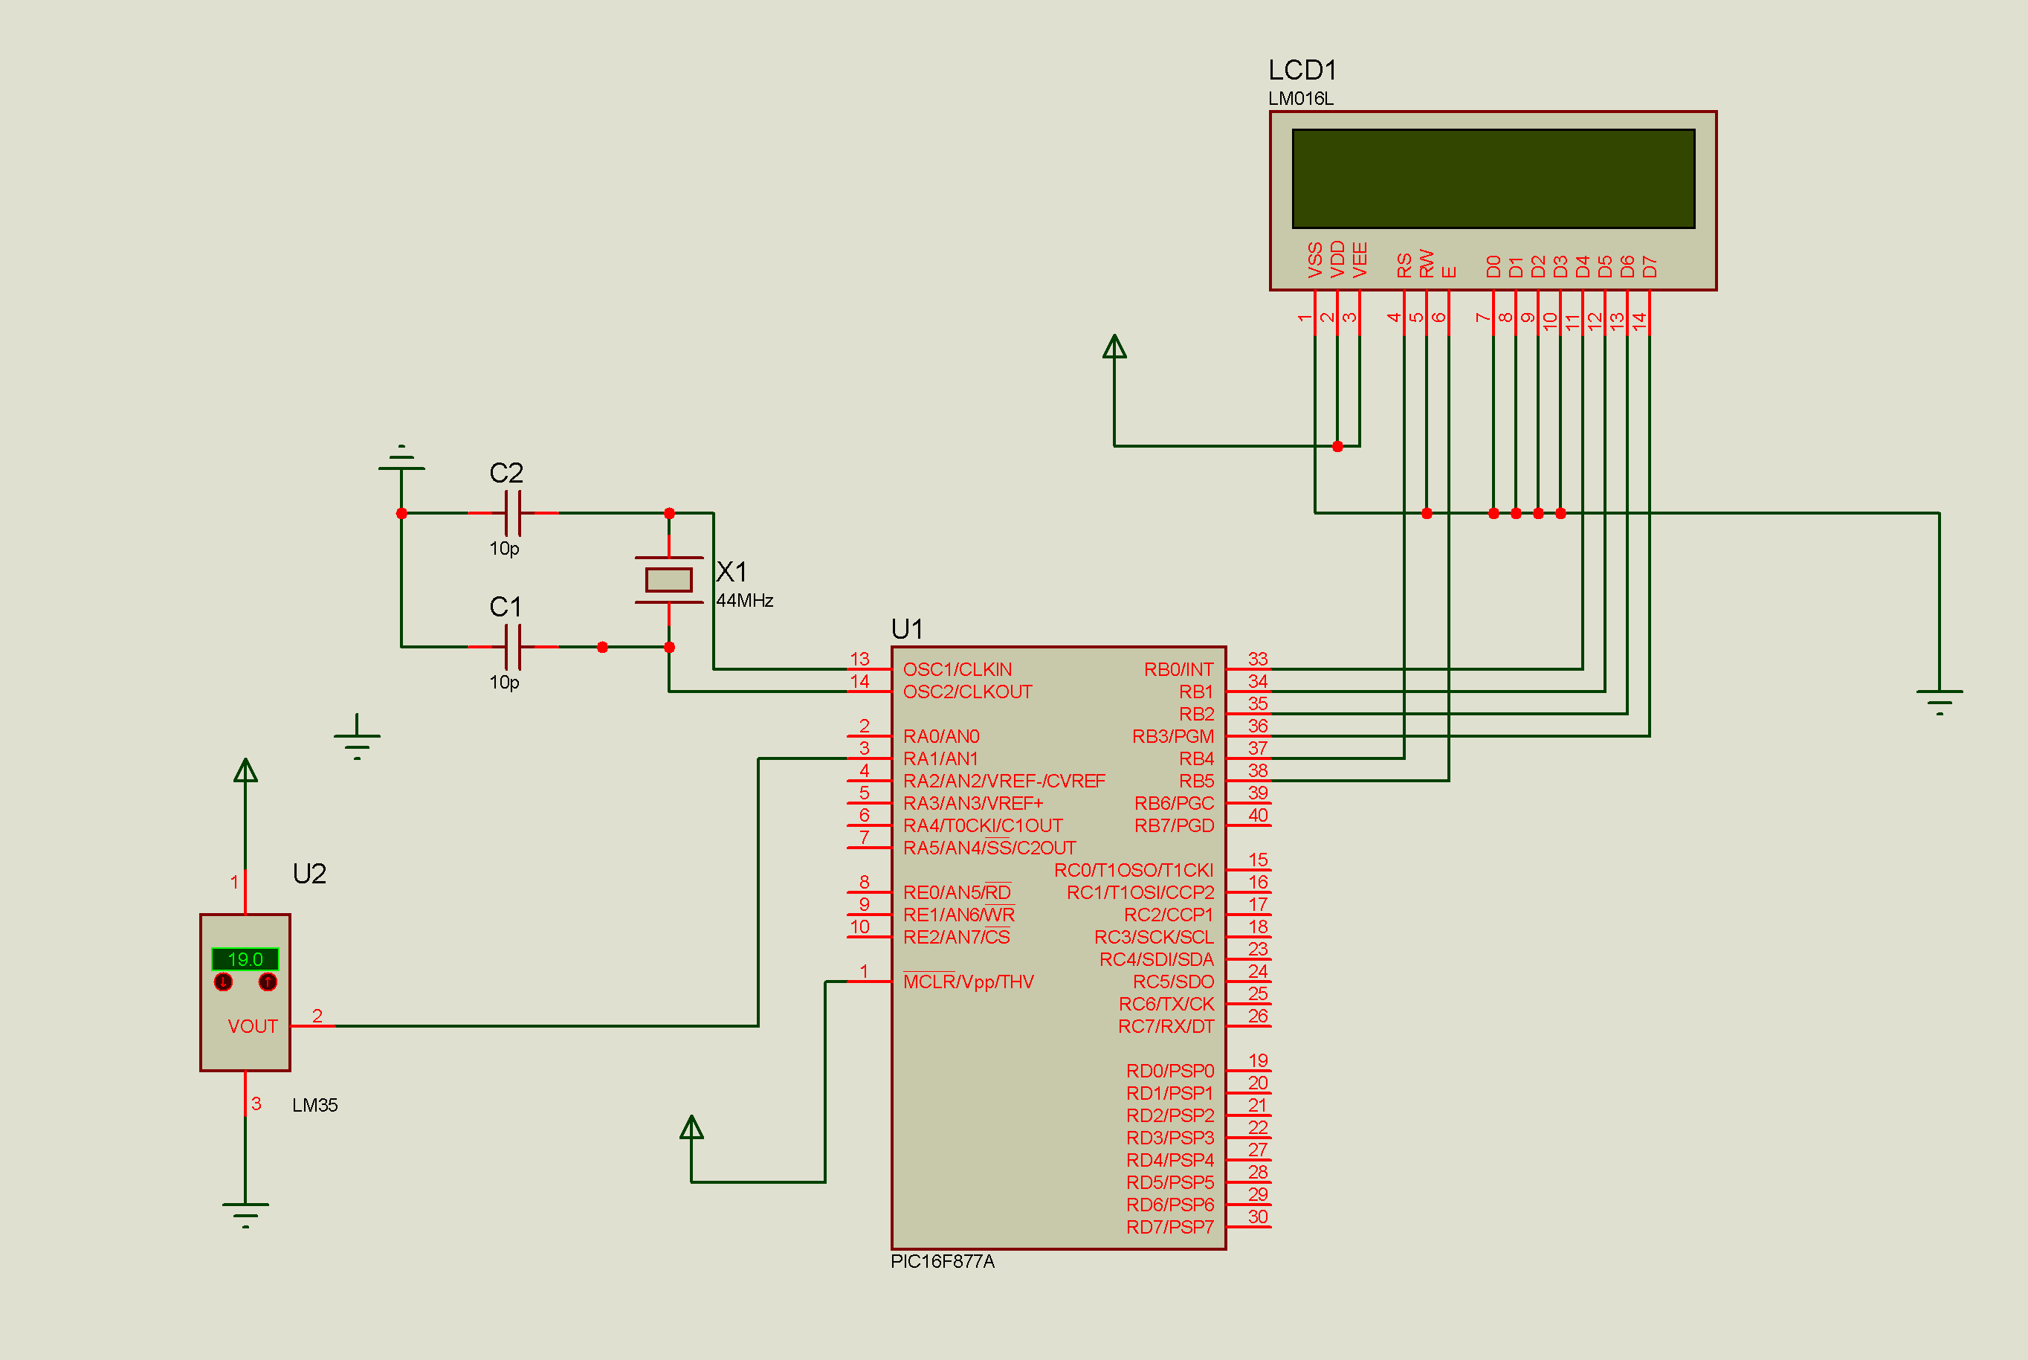This screenshot has width=2028, height=1360.
Task: Click the RC3/SCK/SCL pin label
Action: click(x=1154, y=938)
